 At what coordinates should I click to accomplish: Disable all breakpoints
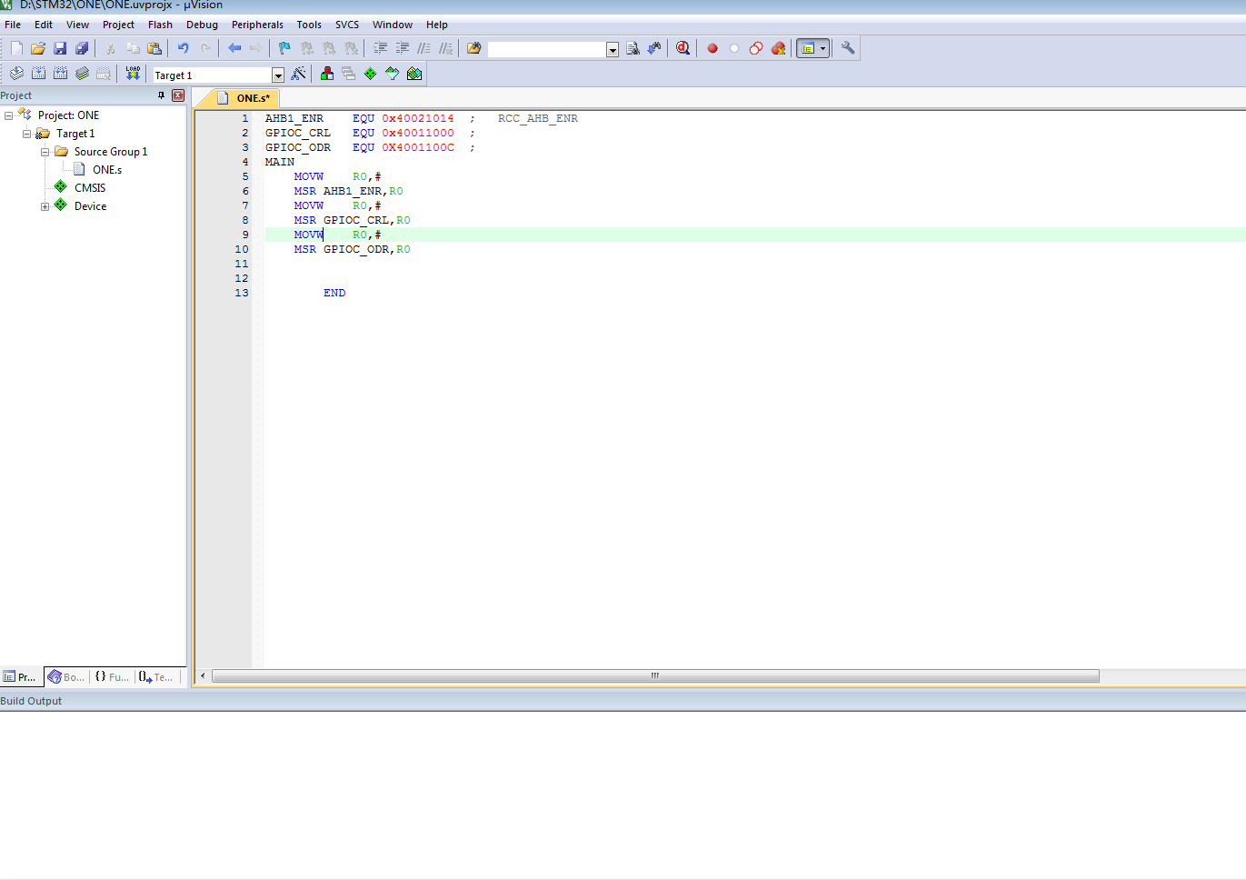pyautogui.click(x=756, y=48)
